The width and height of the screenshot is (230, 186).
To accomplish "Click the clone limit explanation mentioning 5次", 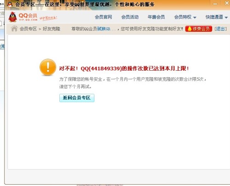I will pos(132,79).
